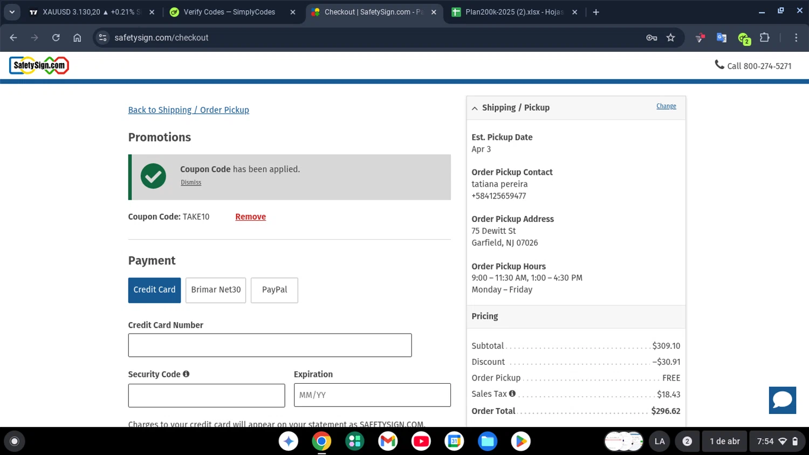Click Back to Shipping / Order Pickup link
Viewport: 809px width, 455px height.
189,110
